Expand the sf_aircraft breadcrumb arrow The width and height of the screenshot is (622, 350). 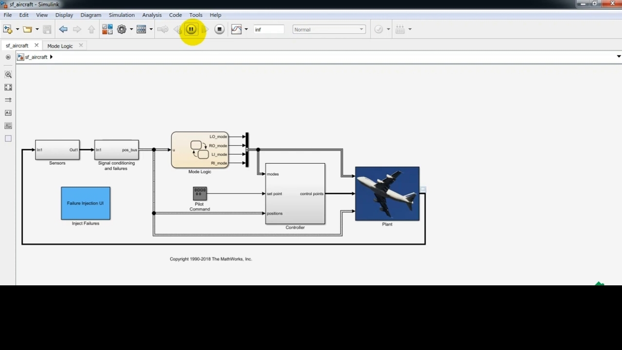(51, 57)
